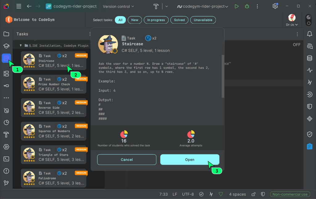This screenshot has height=199, width=316.
Task: Collapse the '5.IDE Installation, CodeGym Plugin' folder
Action: tap(21, 45)
